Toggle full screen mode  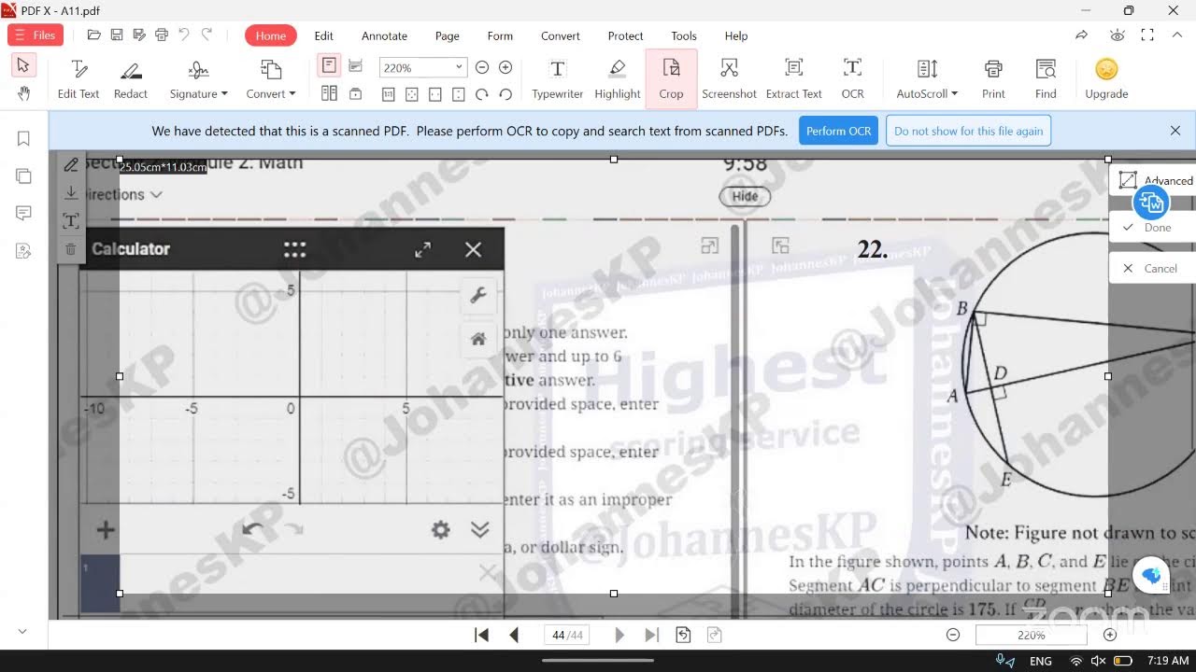point(1147,35)
